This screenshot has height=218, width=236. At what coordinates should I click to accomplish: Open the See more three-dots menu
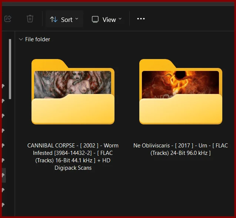[141, 19]
